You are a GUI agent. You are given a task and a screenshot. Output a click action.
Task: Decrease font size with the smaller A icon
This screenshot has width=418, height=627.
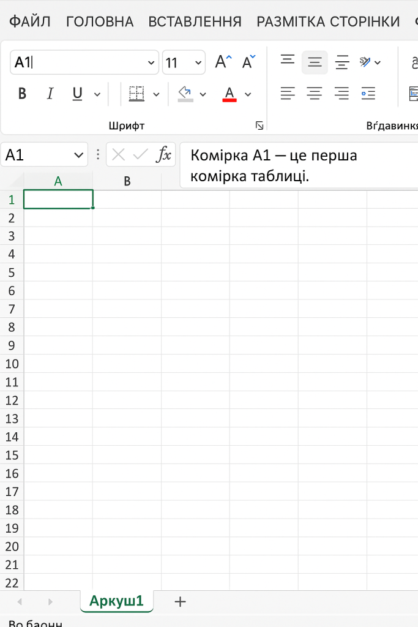[x=249, y=62]
